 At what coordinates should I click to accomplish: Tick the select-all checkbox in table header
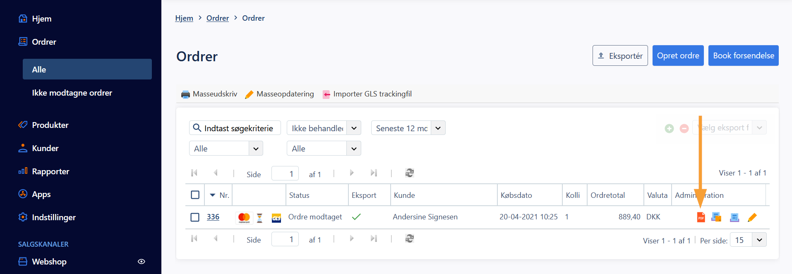(195, 195)
